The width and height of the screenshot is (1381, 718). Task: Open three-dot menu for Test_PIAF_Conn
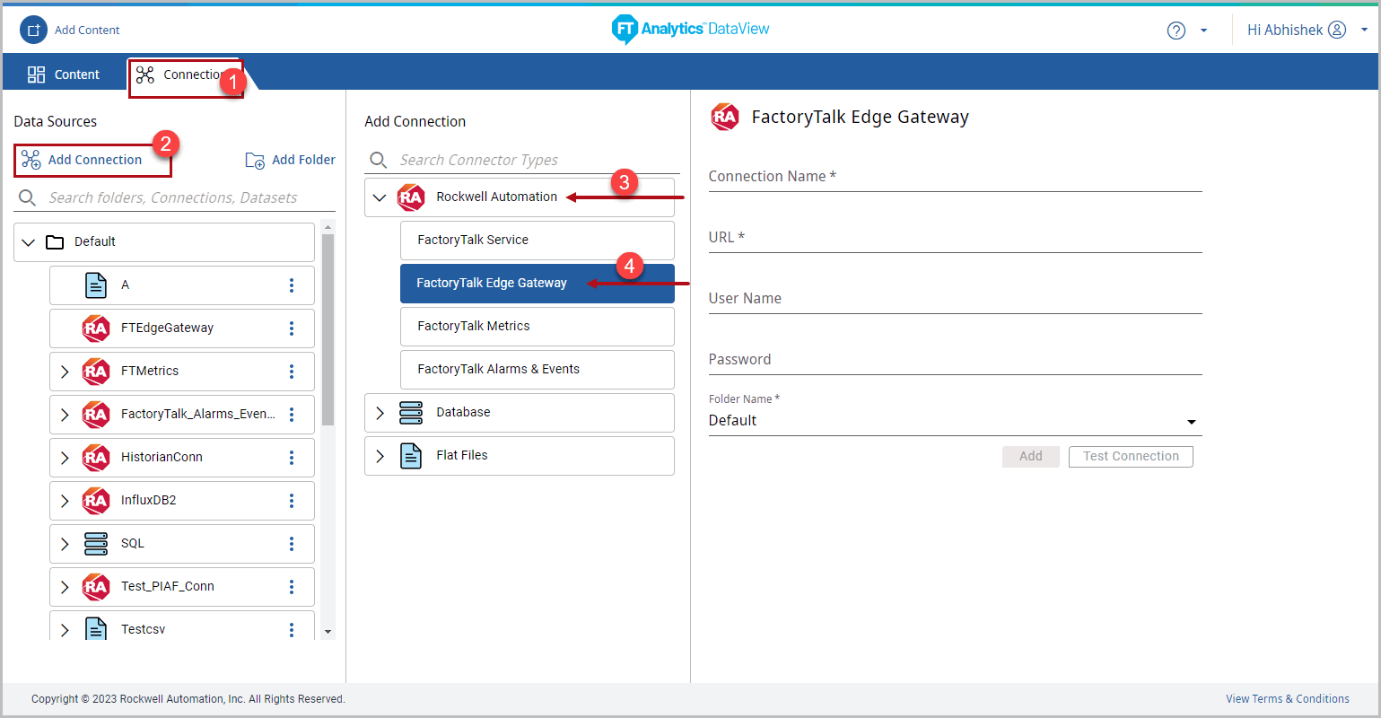[292, 587]
